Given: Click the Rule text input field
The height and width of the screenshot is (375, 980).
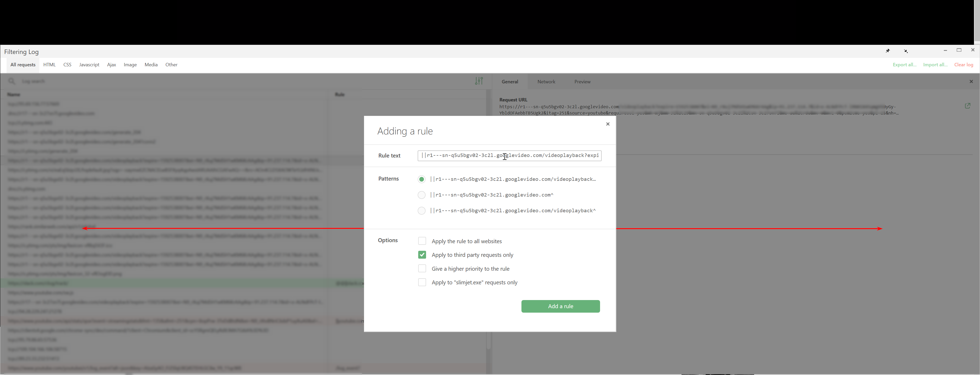Looking at the screenshot, I should pos(509,156).
